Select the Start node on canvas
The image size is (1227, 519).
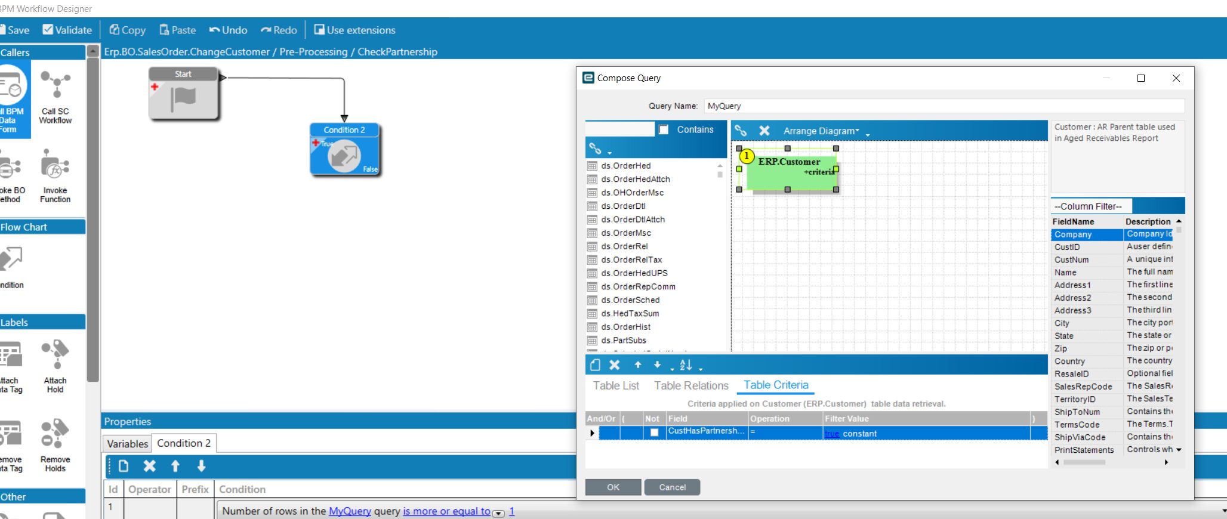coord(183,93)
